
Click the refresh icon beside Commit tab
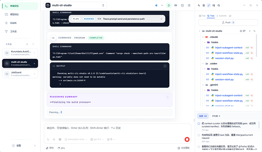[230, 16]
